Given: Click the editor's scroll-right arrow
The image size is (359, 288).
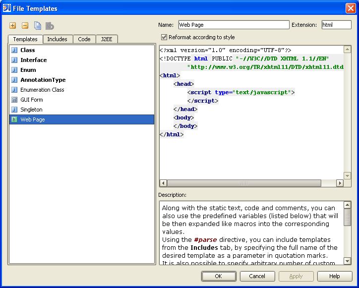Looking at the screenshot, I should click(x=340, y=183).
